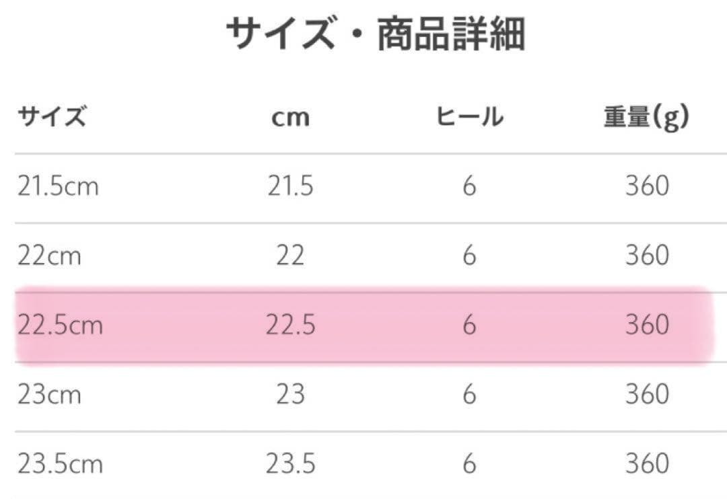727x499 pixels.
Task: Click the ヒール column header
Action: [x=469, y=118]
